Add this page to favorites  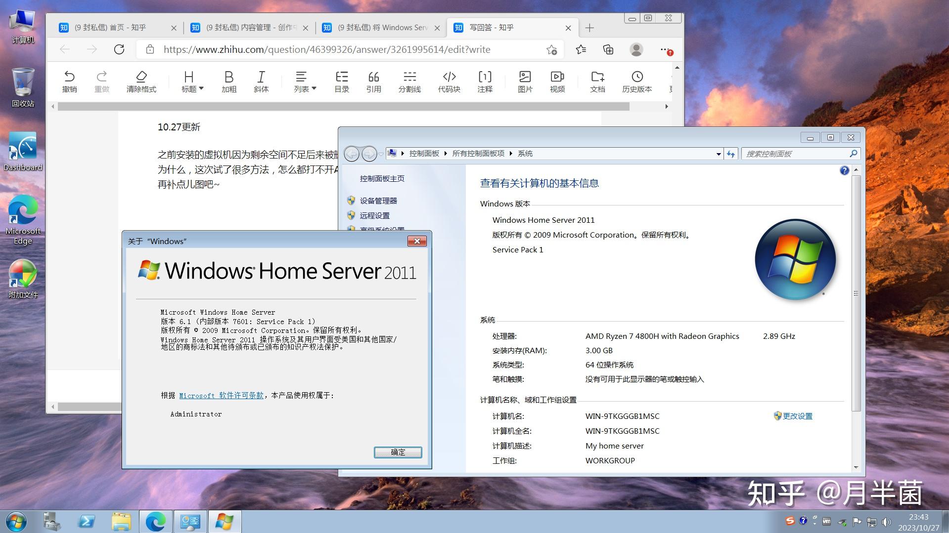552,49
